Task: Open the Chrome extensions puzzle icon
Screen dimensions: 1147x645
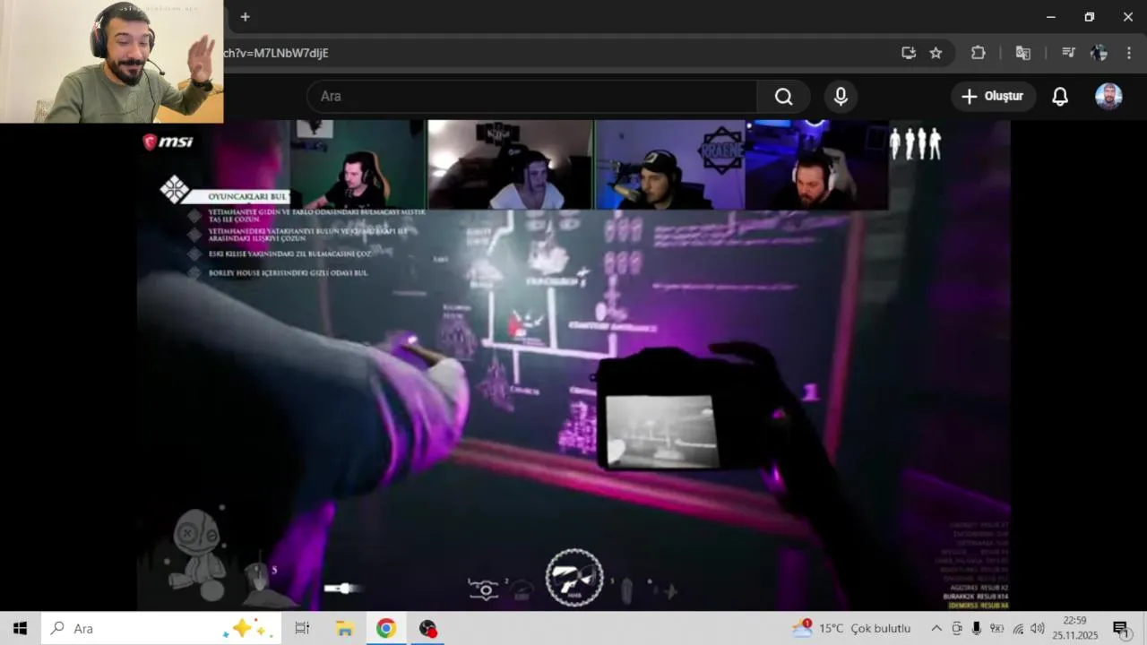Action: coord(978,53)
